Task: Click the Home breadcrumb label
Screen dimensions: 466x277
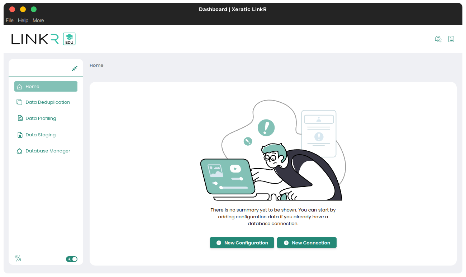Action: click(x=96, y=65)
